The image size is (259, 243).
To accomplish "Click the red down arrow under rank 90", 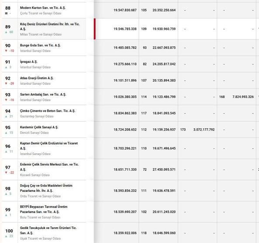I will 6,51.
